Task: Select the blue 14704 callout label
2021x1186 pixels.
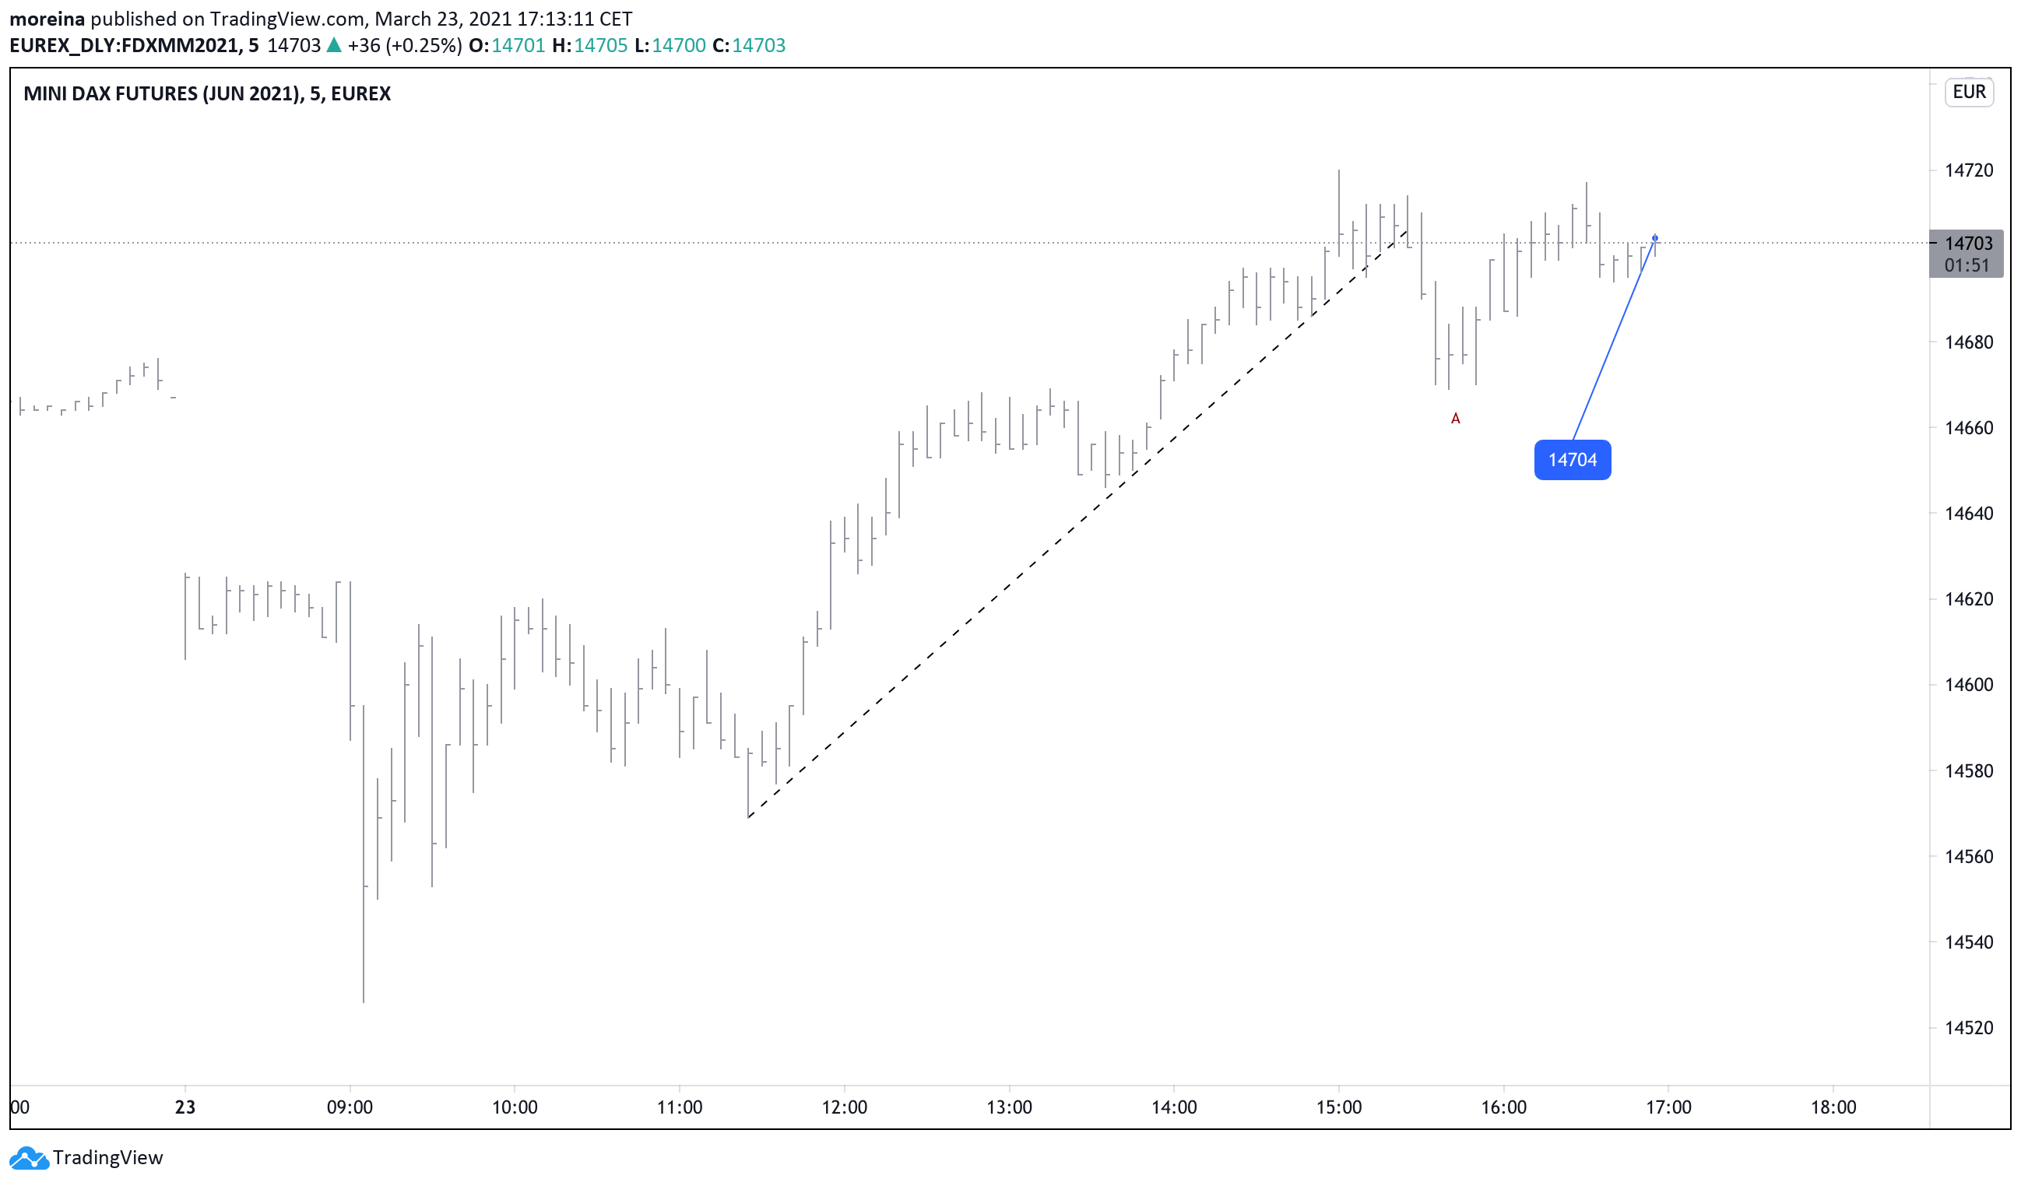Action: point(1572,460)
